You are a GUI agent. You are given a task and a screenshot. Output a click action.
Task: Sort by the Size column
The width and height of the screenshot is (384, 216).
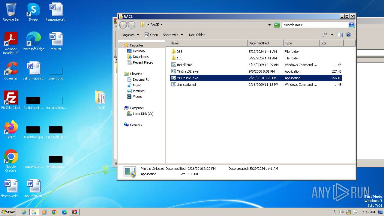pyautogui.click(x=331, y=43)
